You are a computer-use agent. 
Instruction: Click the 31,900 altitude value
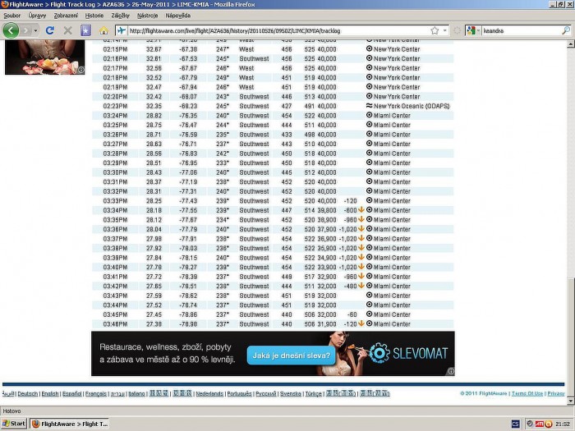point(327,324)
